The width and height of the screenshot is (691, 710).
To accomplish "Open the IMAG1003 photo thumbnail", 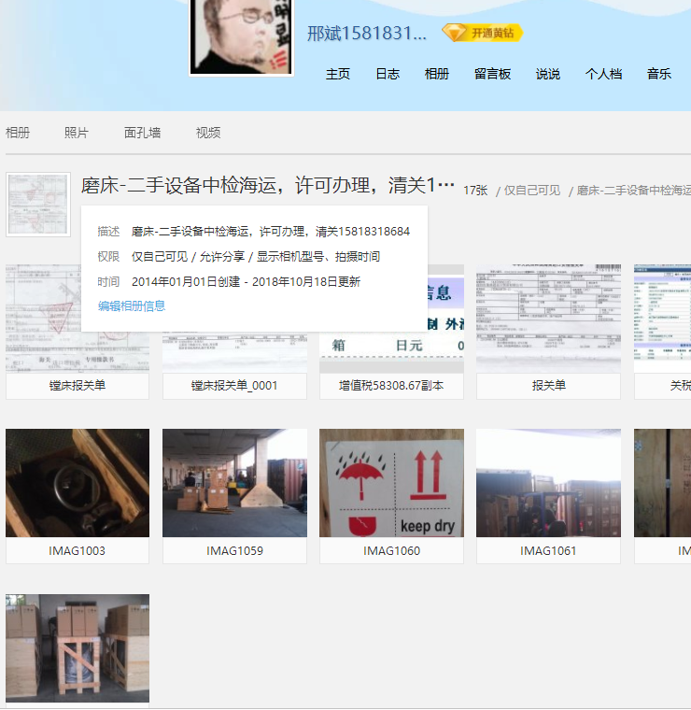I will (x=78, y=483).
